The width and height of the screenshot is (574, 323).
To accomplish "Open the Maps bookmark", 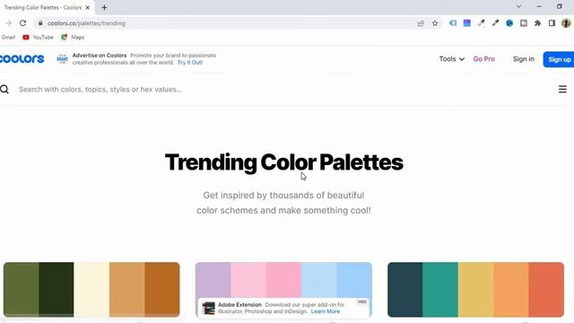I will pos(73,38).
